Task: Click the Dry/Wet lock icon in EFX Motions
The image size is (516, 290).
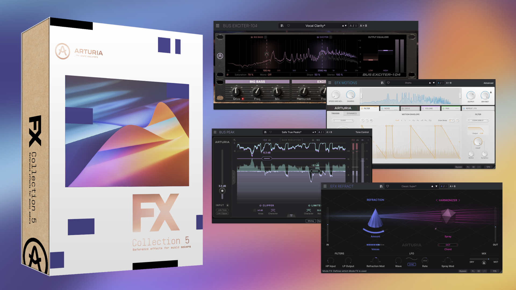Action: 491,92
